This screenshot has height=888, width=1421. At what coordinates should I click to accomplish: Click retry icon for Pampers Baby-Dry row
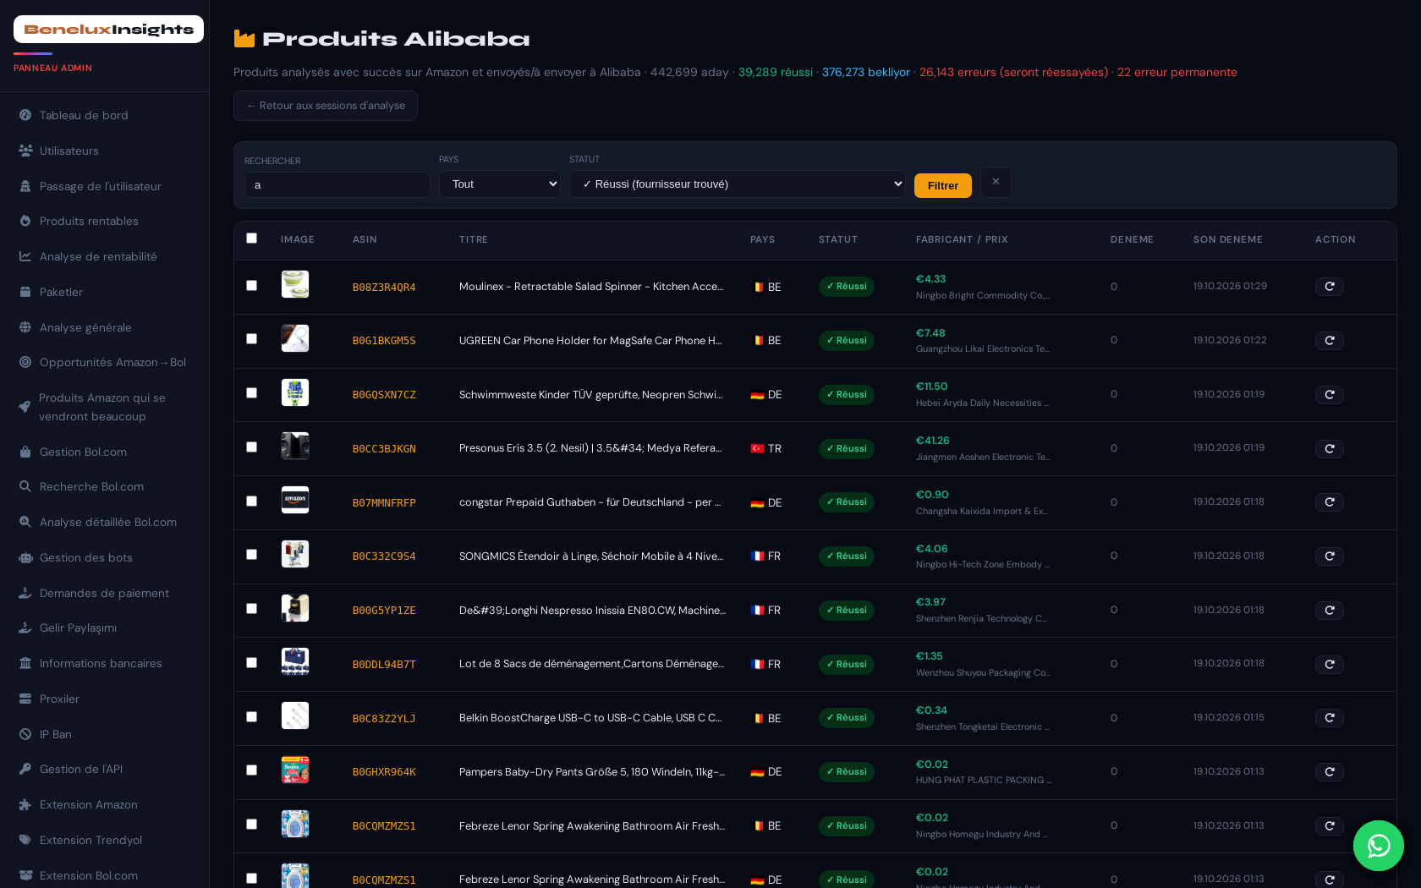[1329, 772]
